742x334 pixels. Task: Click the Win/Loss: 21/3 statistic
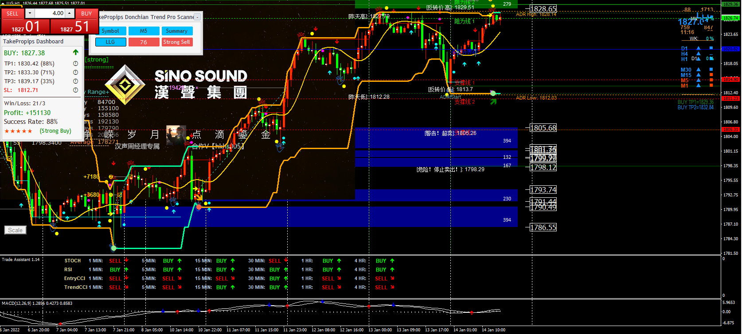pos(24,103)
